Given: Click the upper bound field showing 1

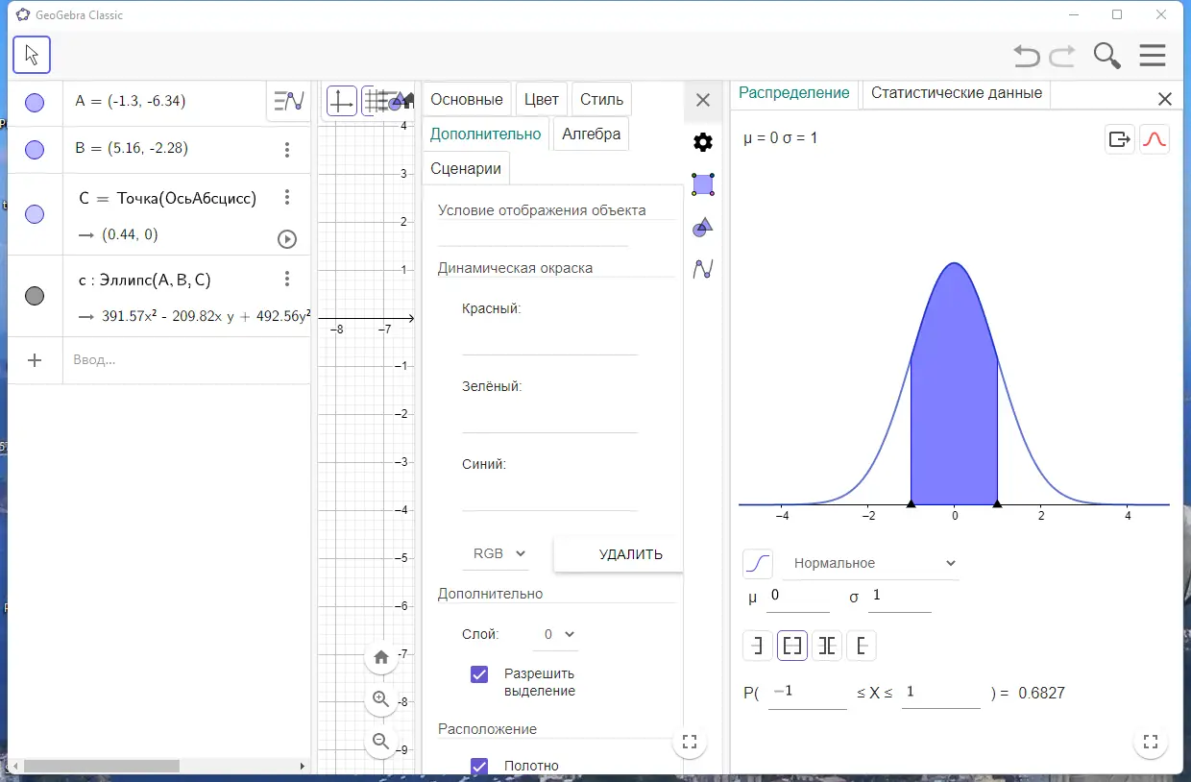Looking at the screenshot, I should pos(941,693).
